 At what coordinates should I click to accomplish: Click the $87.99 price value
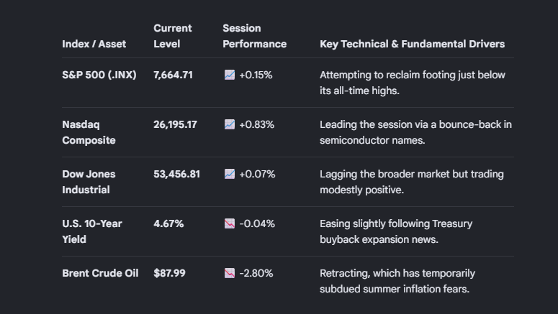pyautogui.click(x=169, y=273)
